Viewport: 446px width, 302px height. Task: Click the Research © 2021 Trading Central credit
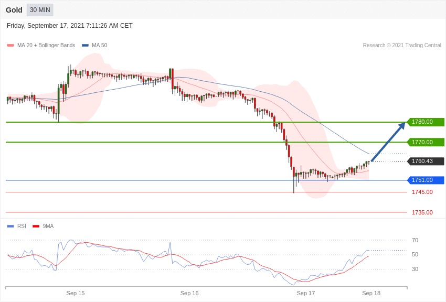(x=402, y=45)
